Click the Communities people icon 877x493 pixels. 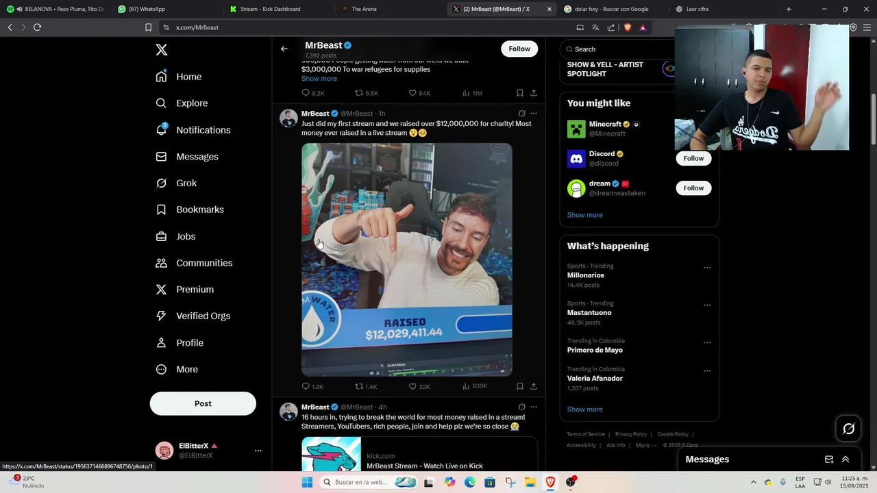point(162,263)
